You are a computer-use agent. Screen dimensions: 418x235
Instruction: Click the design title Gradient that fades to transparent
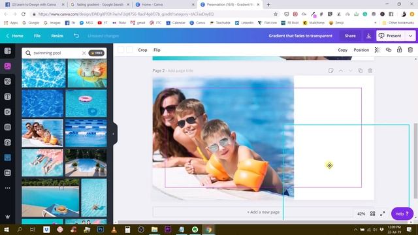300,36
